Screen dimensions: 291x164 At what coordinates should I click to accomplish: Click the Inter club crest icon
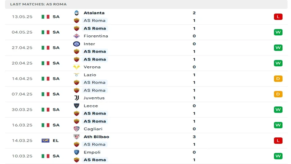point(76,44)
